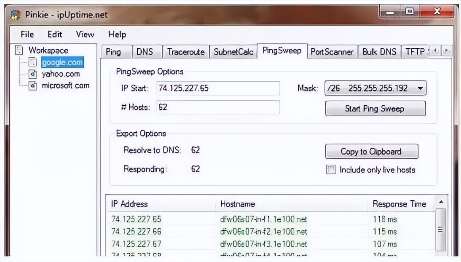Maximize the Pinkie window
461x262 pixels.
point(410,12)
